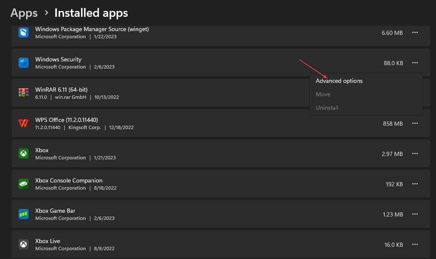Image resolution: width=436 pixels, height=259 pixels.
Task: Open the three-dot menu for Xbox Live
Action: click(415, 245)
